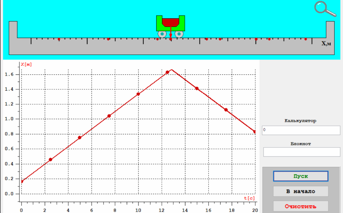Viewport: 343px width, 213px height.
Task: Click the magnifying glass zoom icon
Action: [x=325, y=9]
